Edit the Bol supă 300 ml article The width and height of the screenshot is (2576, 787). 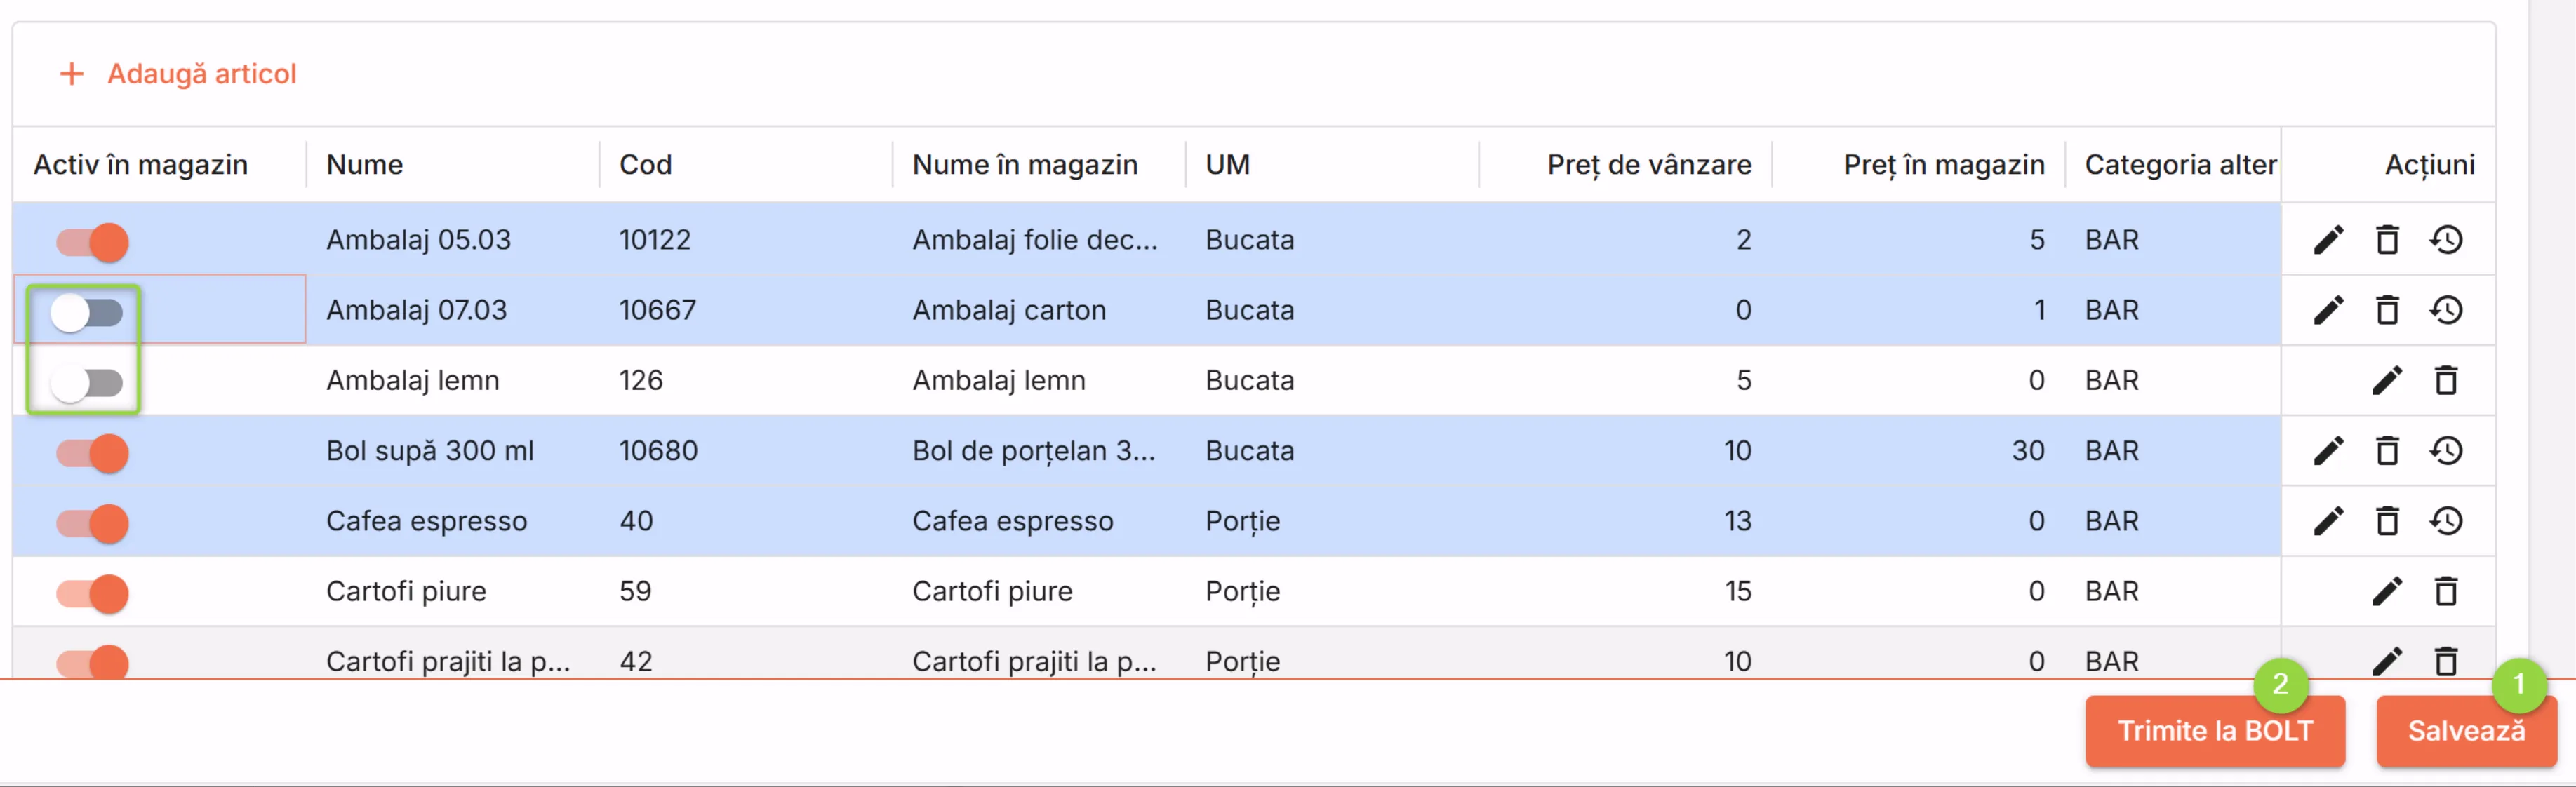2328,451
